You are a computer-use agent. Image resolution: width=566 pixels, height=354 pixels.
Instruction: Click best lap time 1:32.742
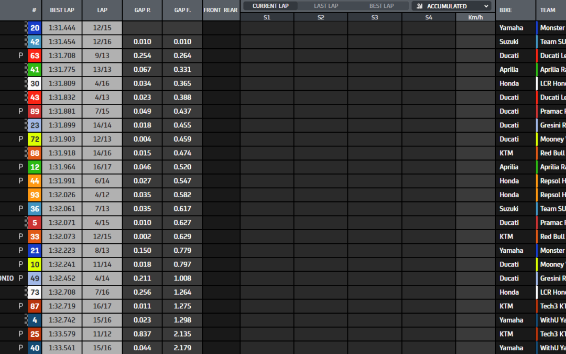point(62,320)
